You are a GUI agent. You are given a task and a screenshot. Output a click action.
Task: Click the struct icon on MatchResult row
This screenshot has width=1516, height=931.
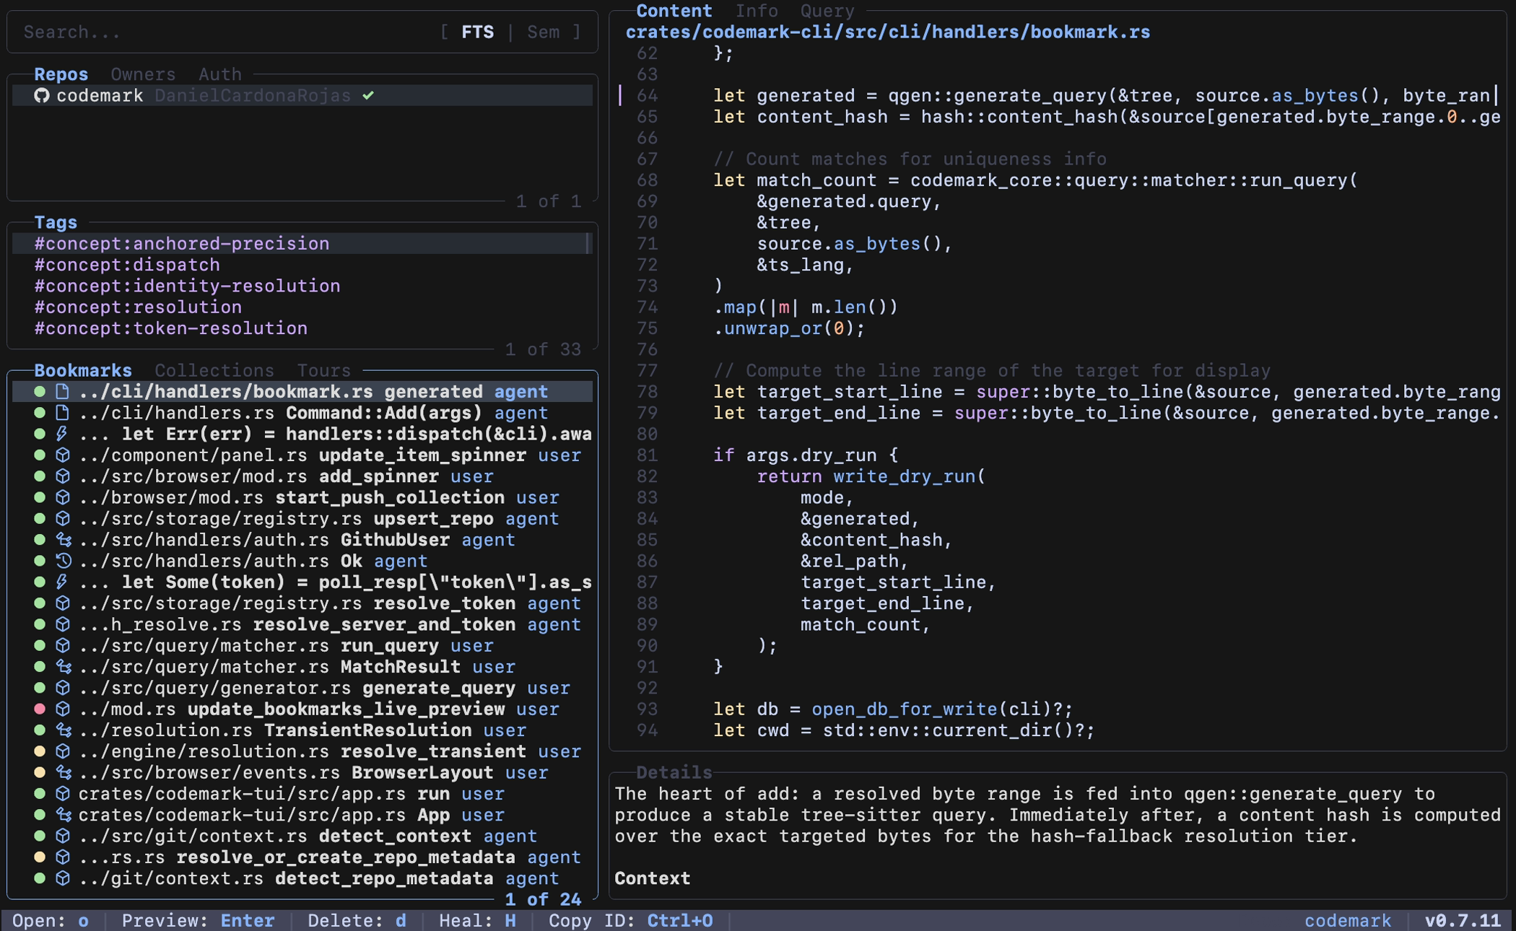tap(63, 667)
